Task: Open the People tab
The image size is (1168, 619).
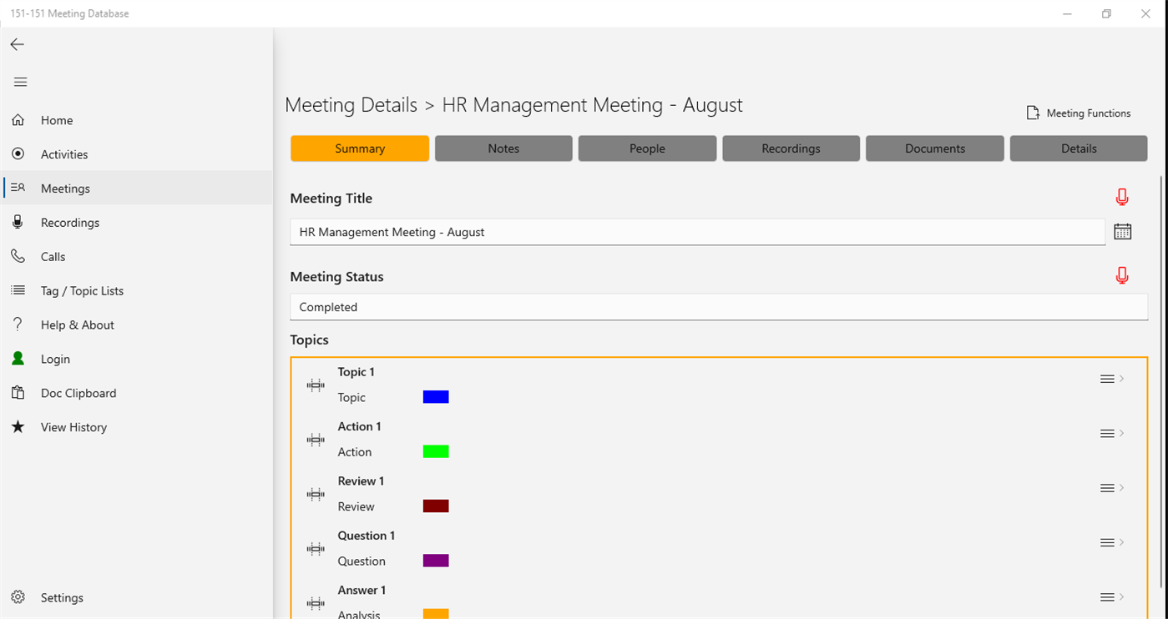Action: [x=647, y=148]
